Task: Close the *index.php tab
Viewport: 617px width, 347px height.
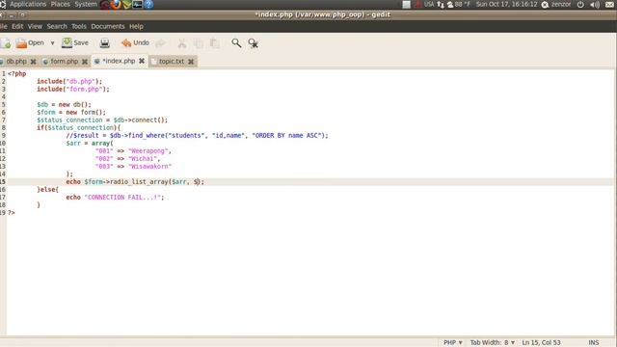Action: pos(142,61)
